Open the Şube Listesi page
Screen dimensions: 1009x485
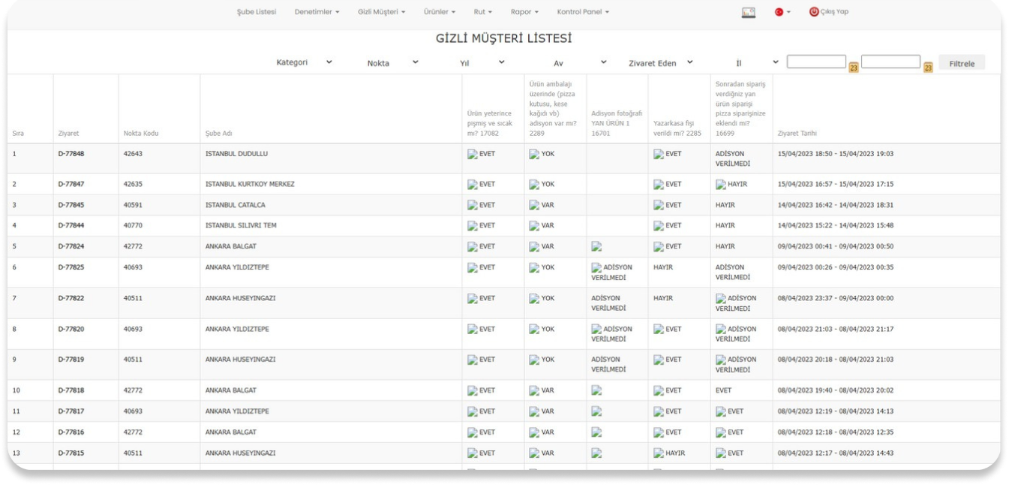[256, 12]
